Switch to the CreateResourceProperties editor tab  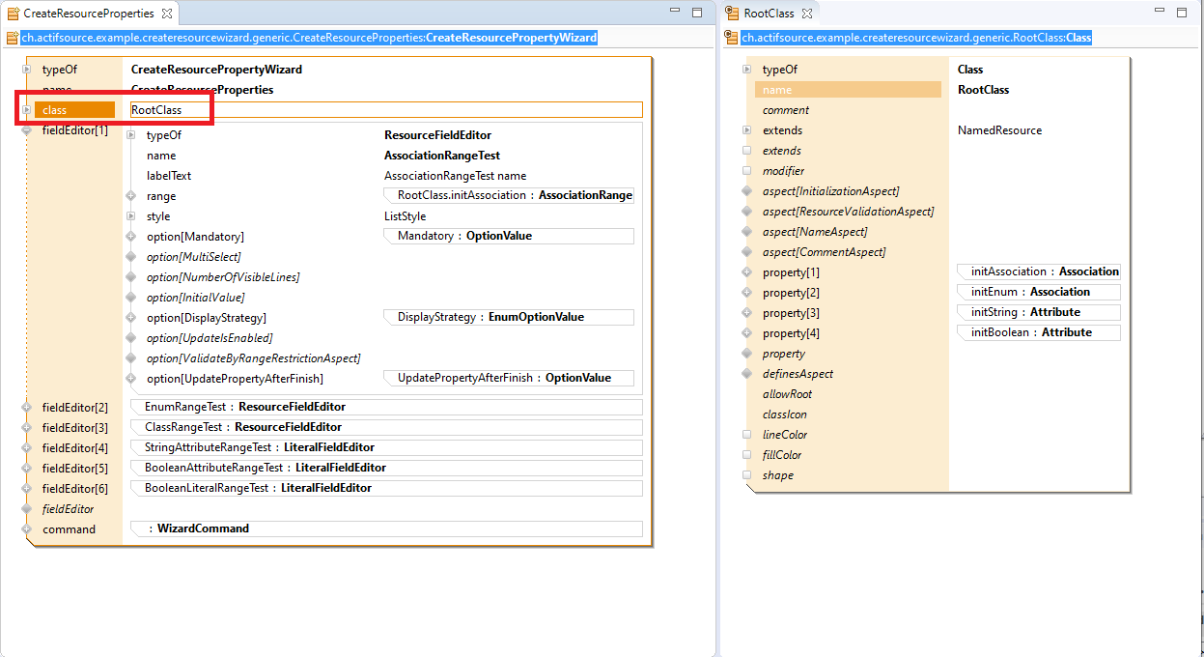pyautogui.click(x=88, y=14)
